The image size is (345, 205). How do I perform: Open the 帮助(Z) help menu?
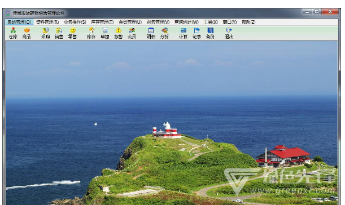[248, 22]
